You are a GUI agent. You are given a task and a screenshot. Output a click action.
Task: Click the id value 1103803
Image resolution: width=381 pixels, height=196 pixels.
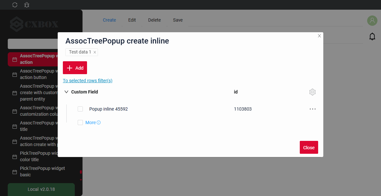click(x=243, y=109)
